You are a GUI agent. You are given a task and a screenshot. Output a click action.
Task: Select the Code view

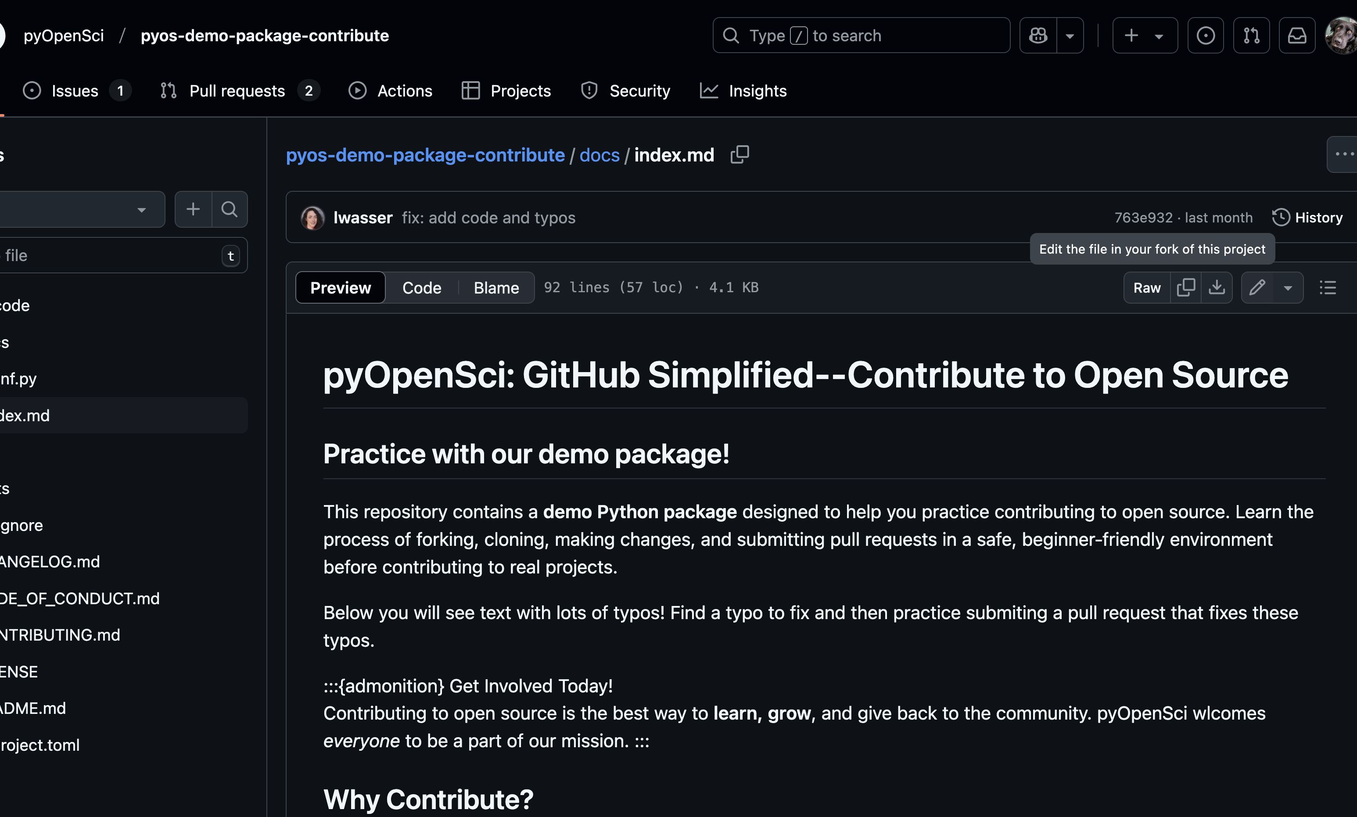pos(422,288)
